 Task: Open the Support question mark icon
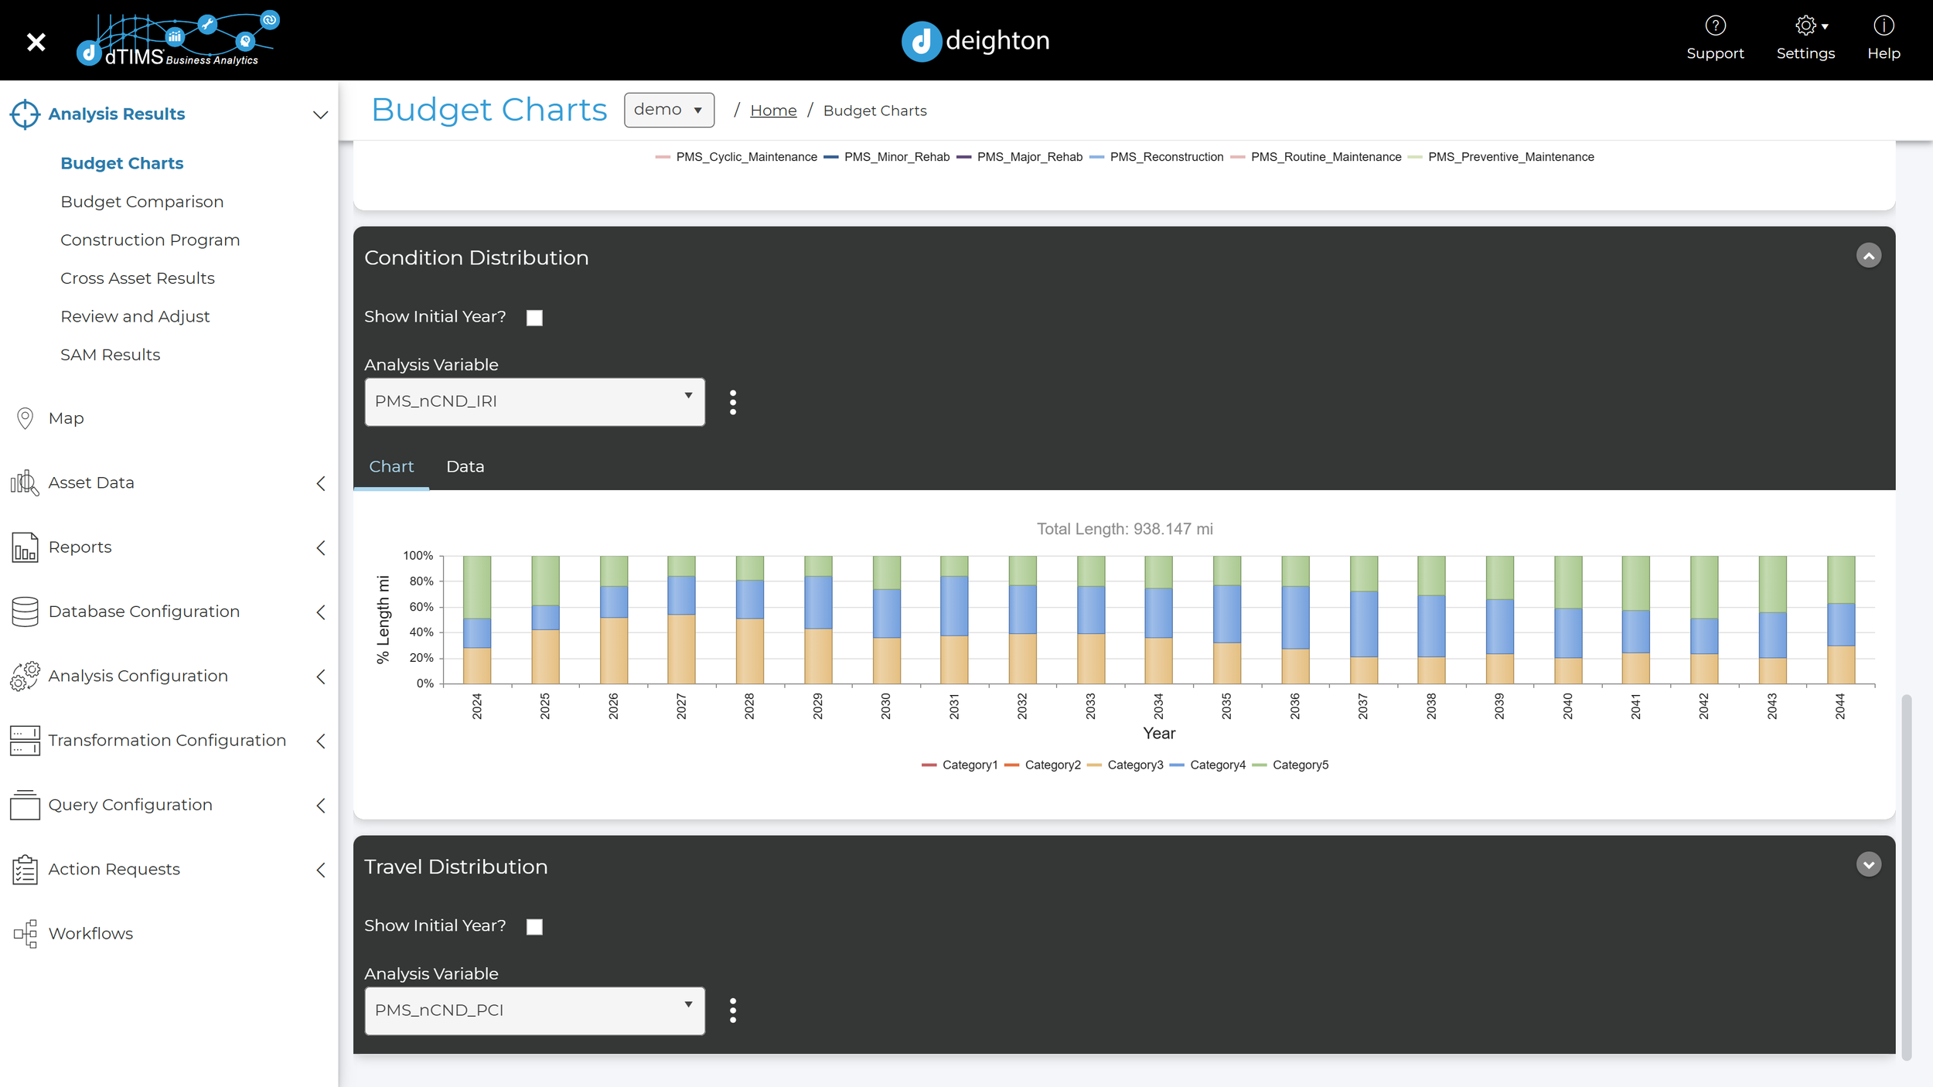tap(1715, 26)
